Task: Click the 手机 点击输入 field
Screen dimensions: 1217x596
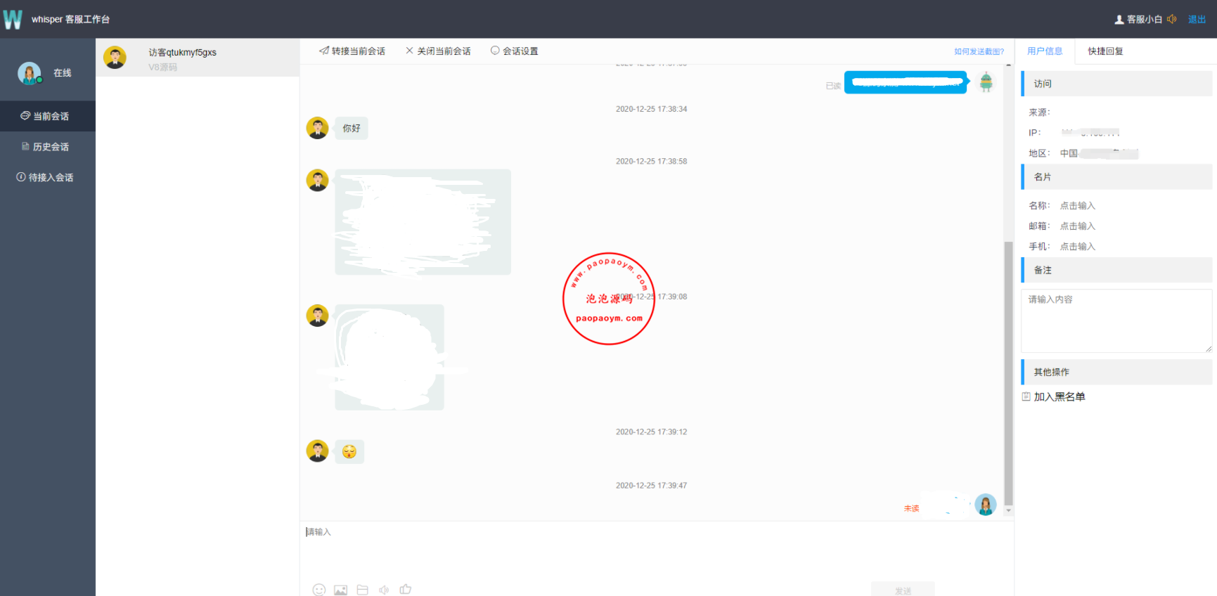Action: [1078, 247]
